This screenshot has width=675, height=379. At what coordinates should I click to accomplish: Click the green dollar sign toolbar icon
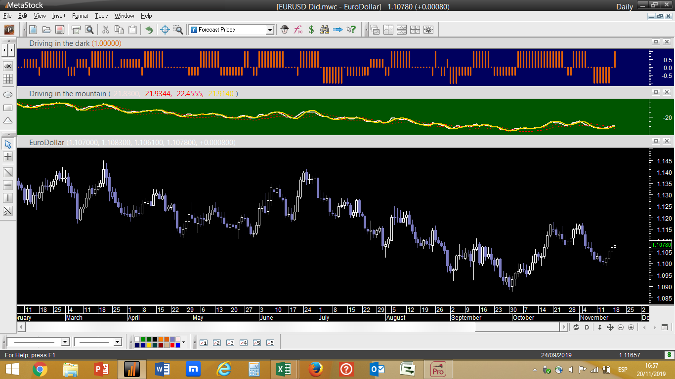311,30
